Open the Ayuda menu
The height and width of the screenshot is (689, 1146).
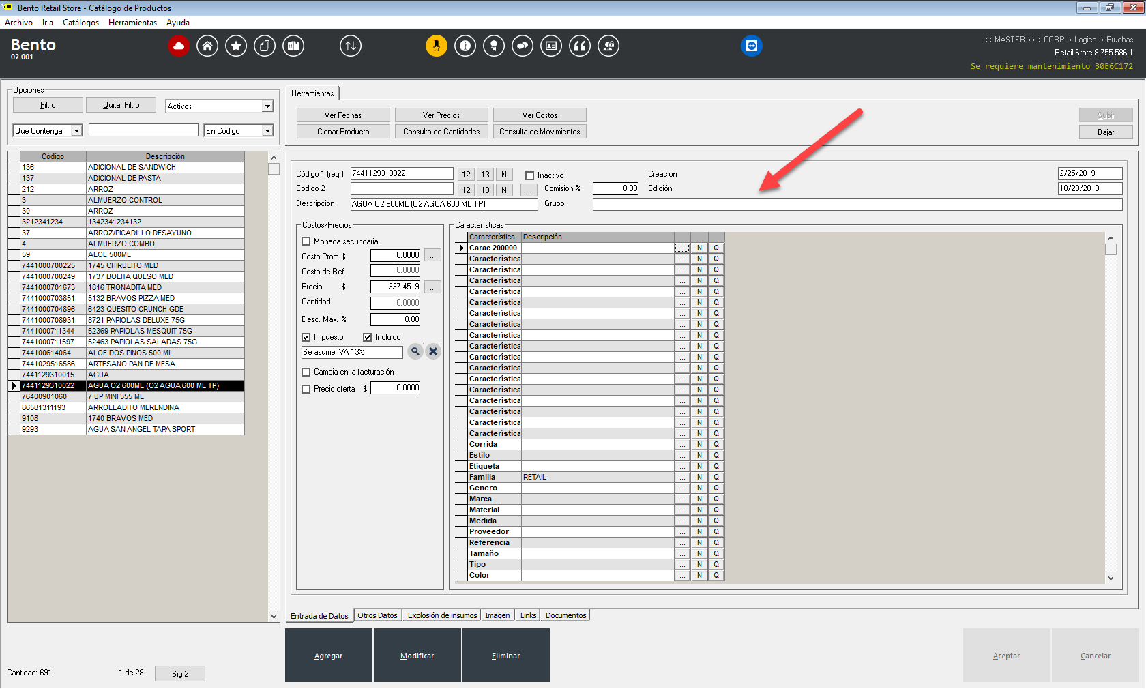178,23
